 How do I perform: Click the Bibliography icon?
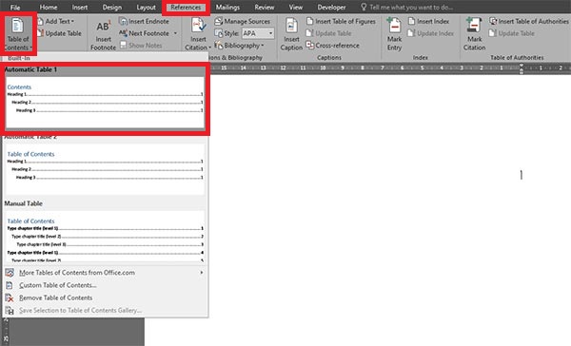tap(219, 46)
